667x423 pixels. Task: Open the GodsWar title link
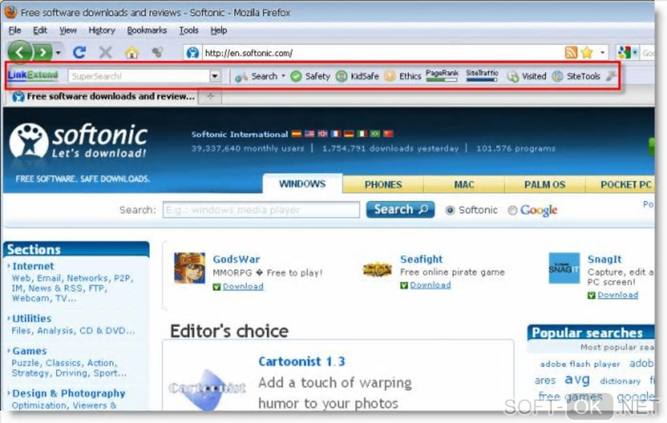pyautogui.click(x=236, y=259)
